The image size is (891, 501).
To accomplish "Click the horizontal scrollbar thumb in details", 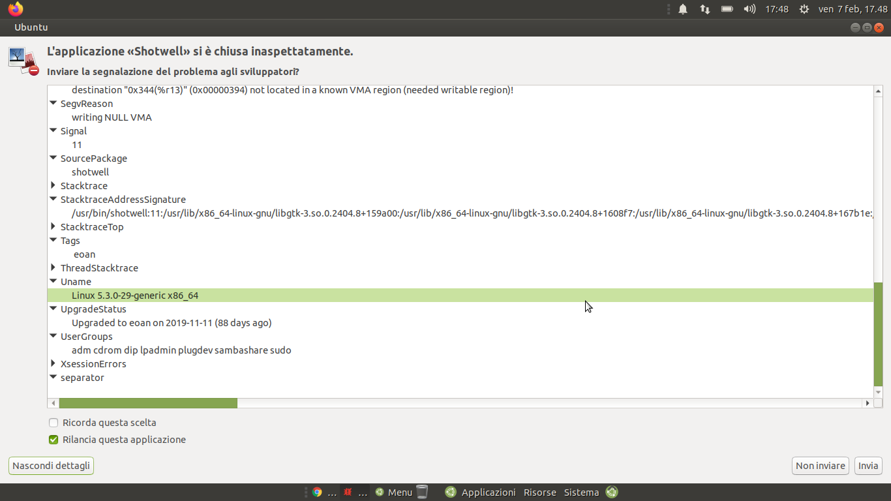I will pos(148,403).
